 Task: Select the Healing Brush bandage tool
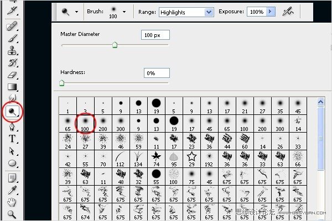pos(12,26)
